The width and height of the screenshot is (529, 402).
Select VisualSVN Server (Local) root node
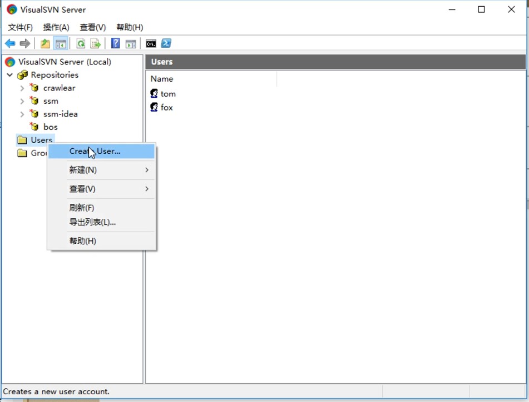65,62
